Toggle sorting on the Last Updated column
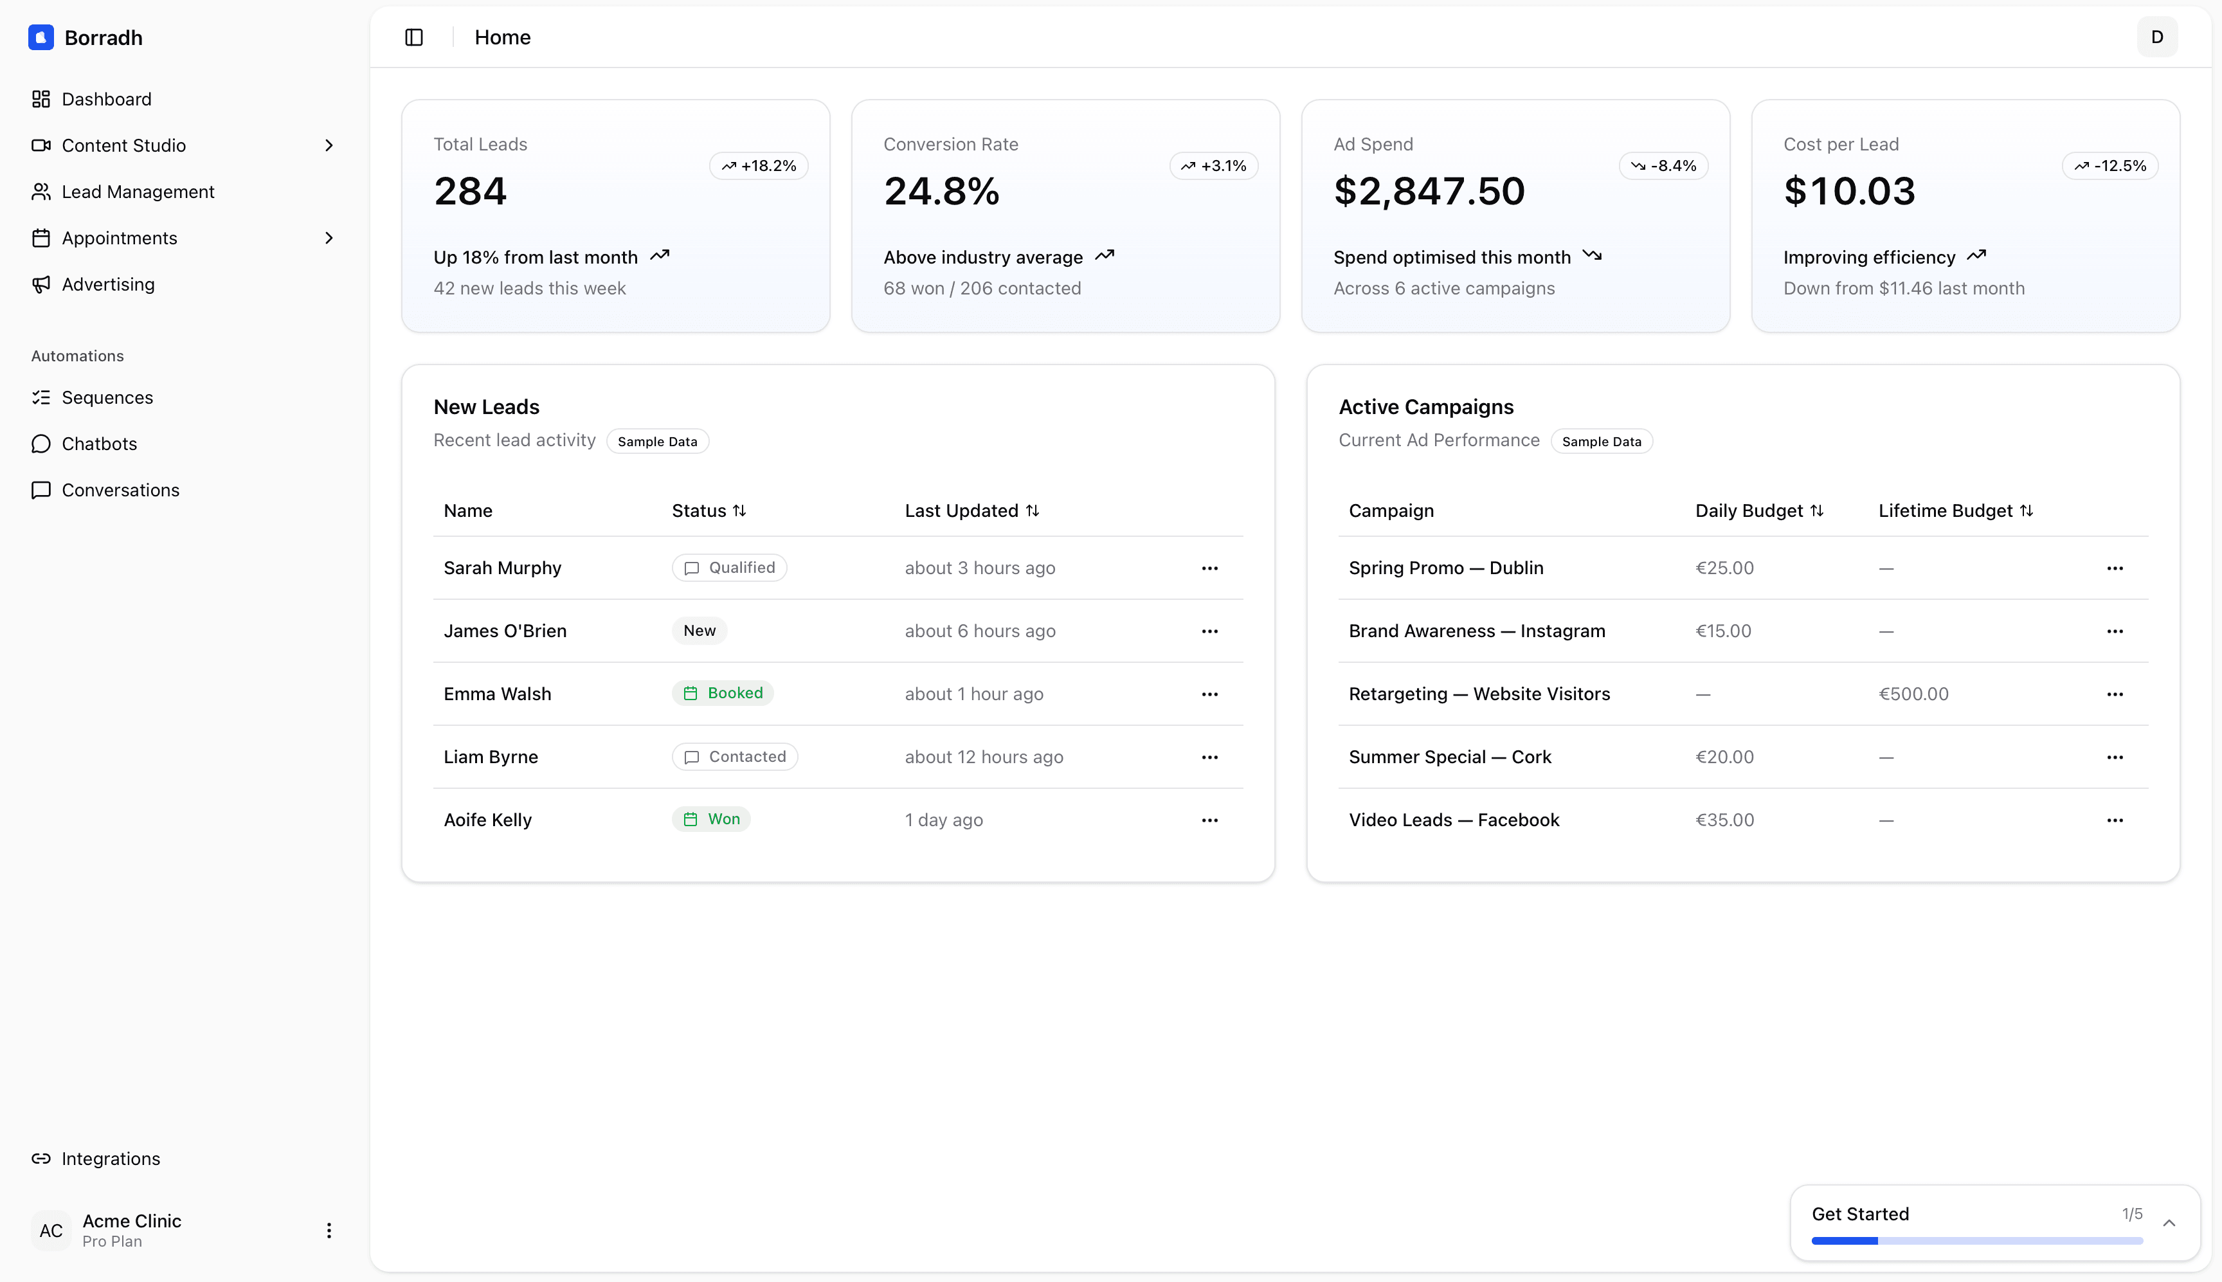Image resolution: width=2222 pixels, height=1282 pixels. click(x=1033, y=510)
